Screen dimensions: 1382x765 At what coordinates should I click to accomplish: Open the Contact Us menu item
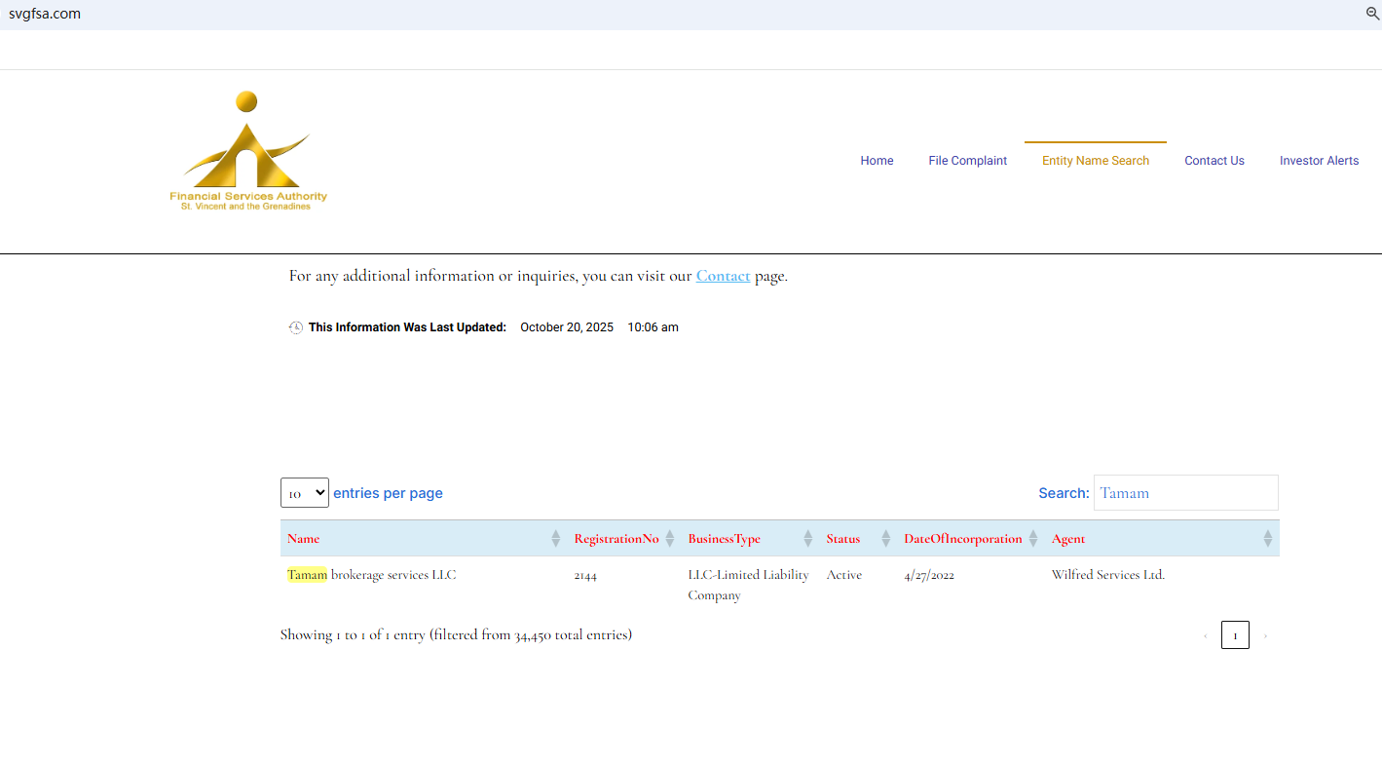coord(1214,161)
